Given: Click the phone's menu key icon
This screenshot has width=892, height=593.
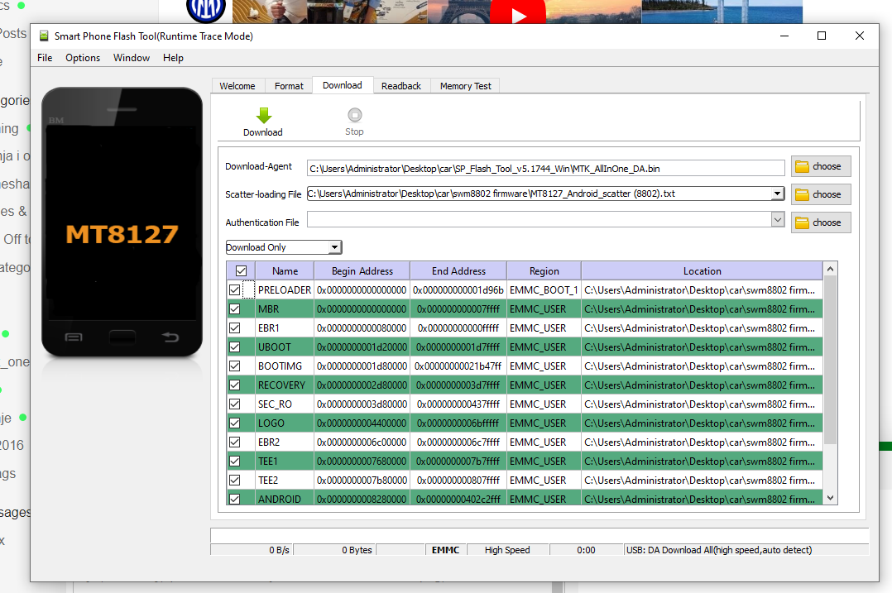Looking at the screenshot, I should (74, 337).
